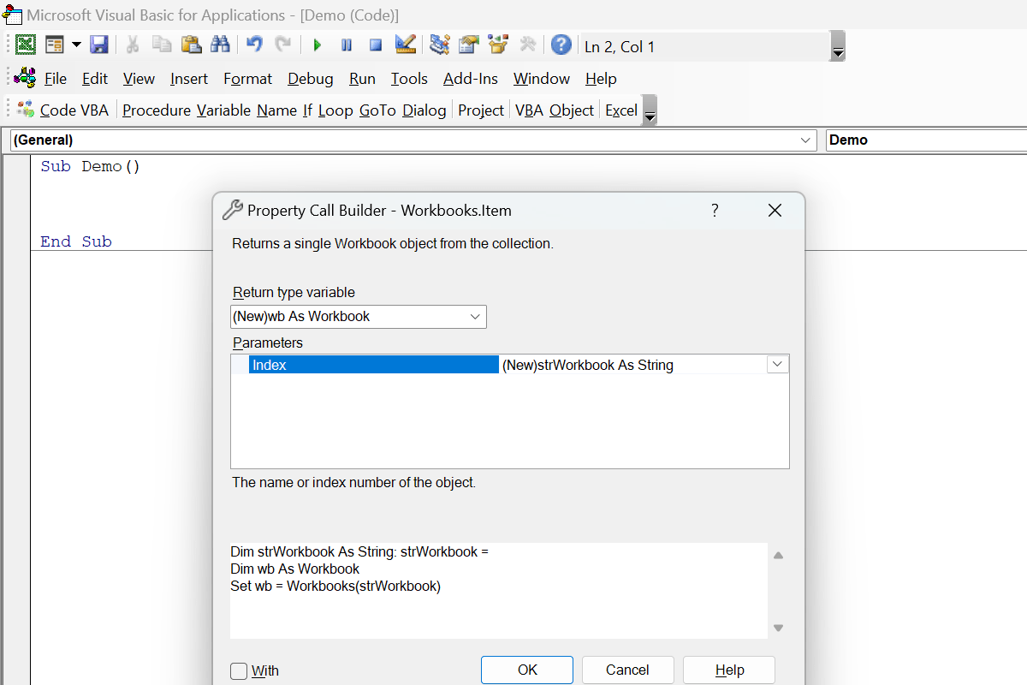Expand the standard toolbar options arrow
Image resolution: width=1027 pixels, height=685 pixels.
839,46
